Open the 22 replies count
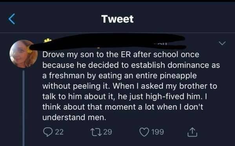The width and height of the screenshot is (235, 146). click(59, 132)
